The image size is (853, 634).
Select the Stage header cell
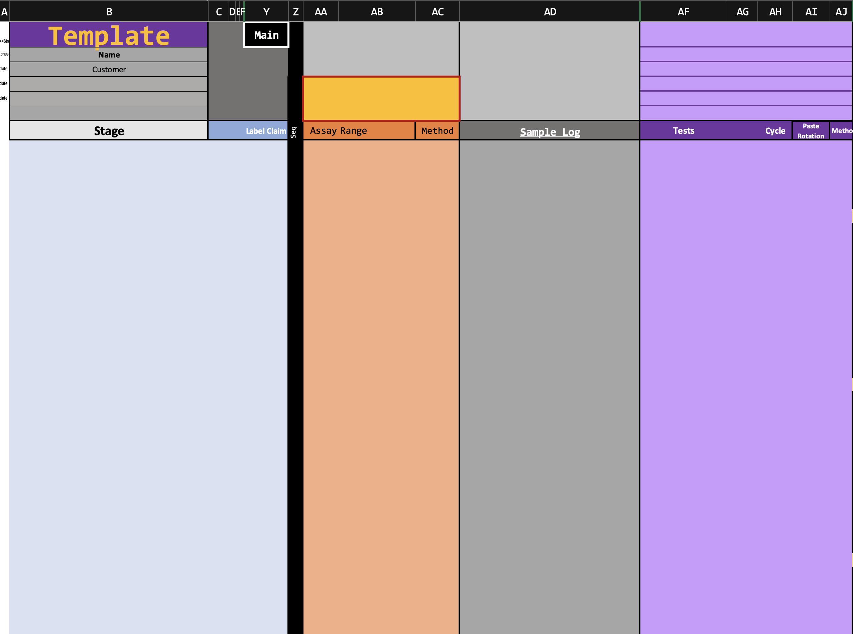(109, 131)
